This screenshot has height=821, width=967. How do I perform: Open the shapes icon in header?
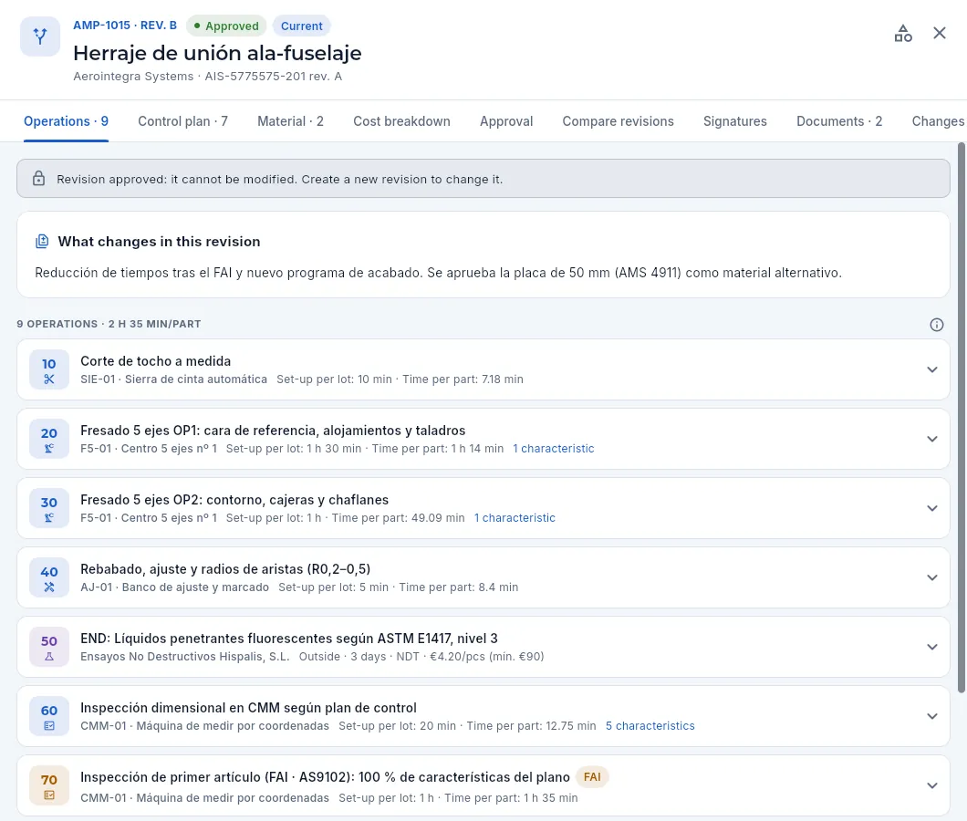coord(903,34)
